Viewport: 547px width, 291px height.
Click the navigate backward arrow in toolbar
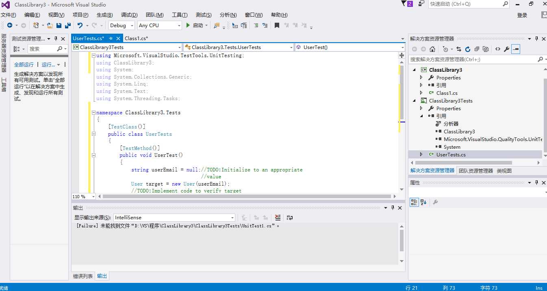[x=9, y=25]
